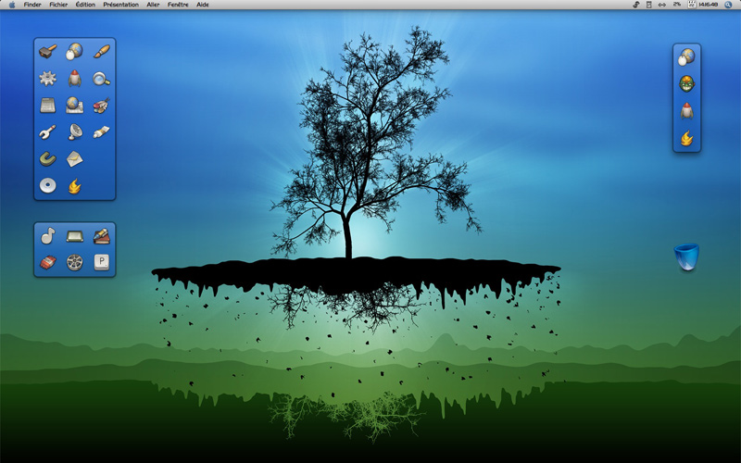Click the Spotlight search icon in menu bar

728,5
